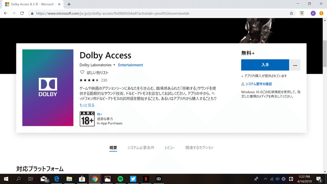Click the orange browser alert icon

(321, 13)
